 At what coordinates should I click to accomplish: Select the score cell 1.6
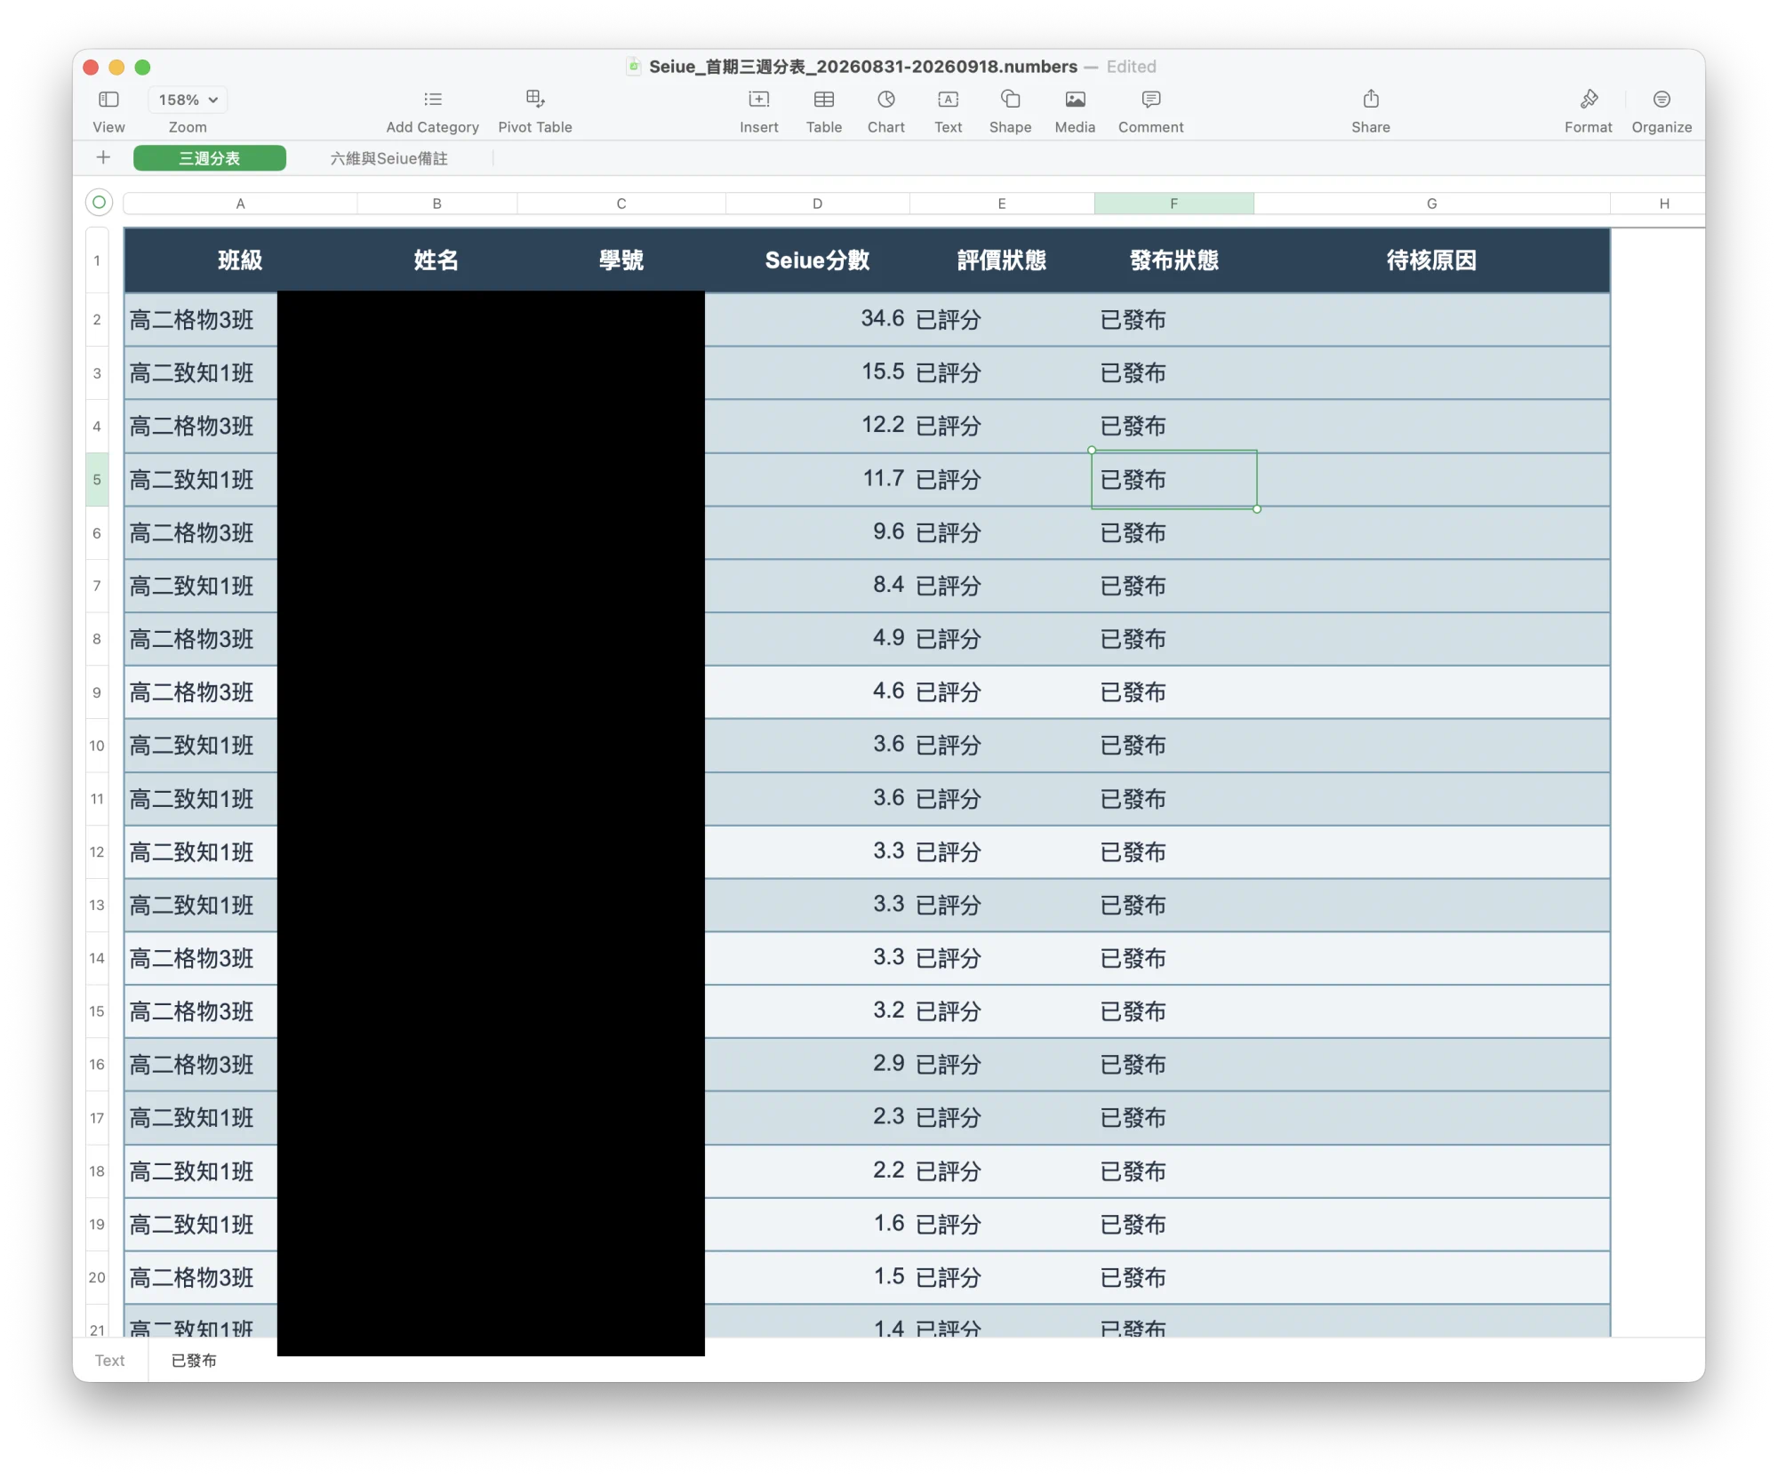[818, 1225]
